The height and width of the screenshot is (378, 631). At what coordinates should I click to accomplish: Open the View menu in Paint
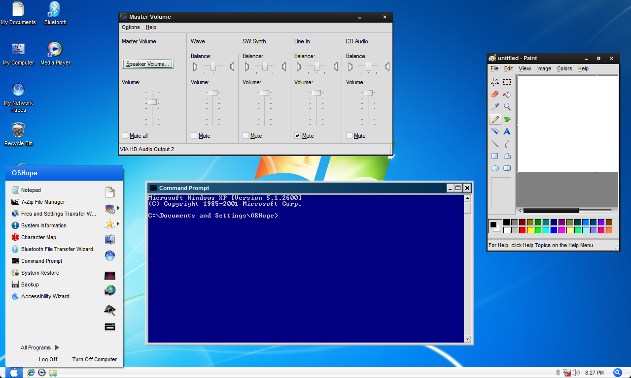525,69
